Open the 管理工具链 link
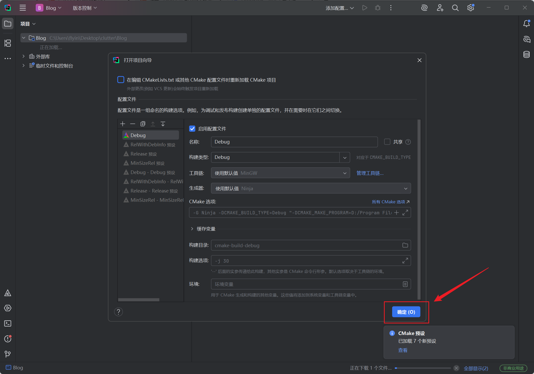The width and height of the screenshot is (534, 374). click(370, 173)
